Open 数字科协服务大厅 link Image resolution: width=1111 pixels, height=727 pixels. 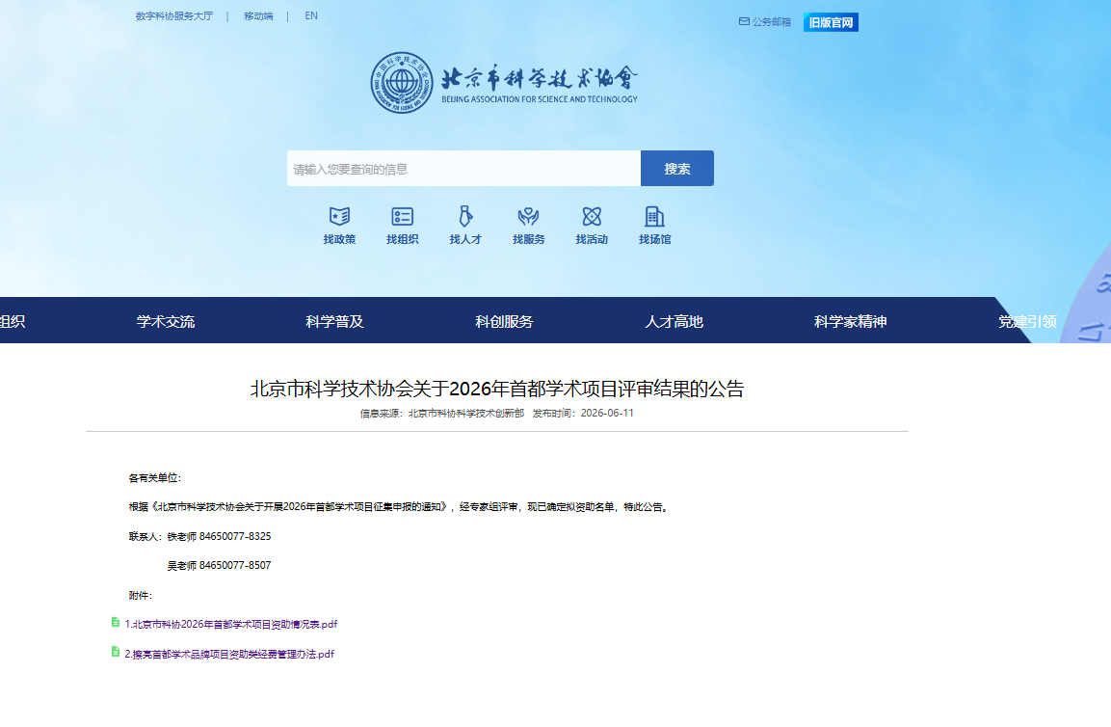click(x=174, y=15)
